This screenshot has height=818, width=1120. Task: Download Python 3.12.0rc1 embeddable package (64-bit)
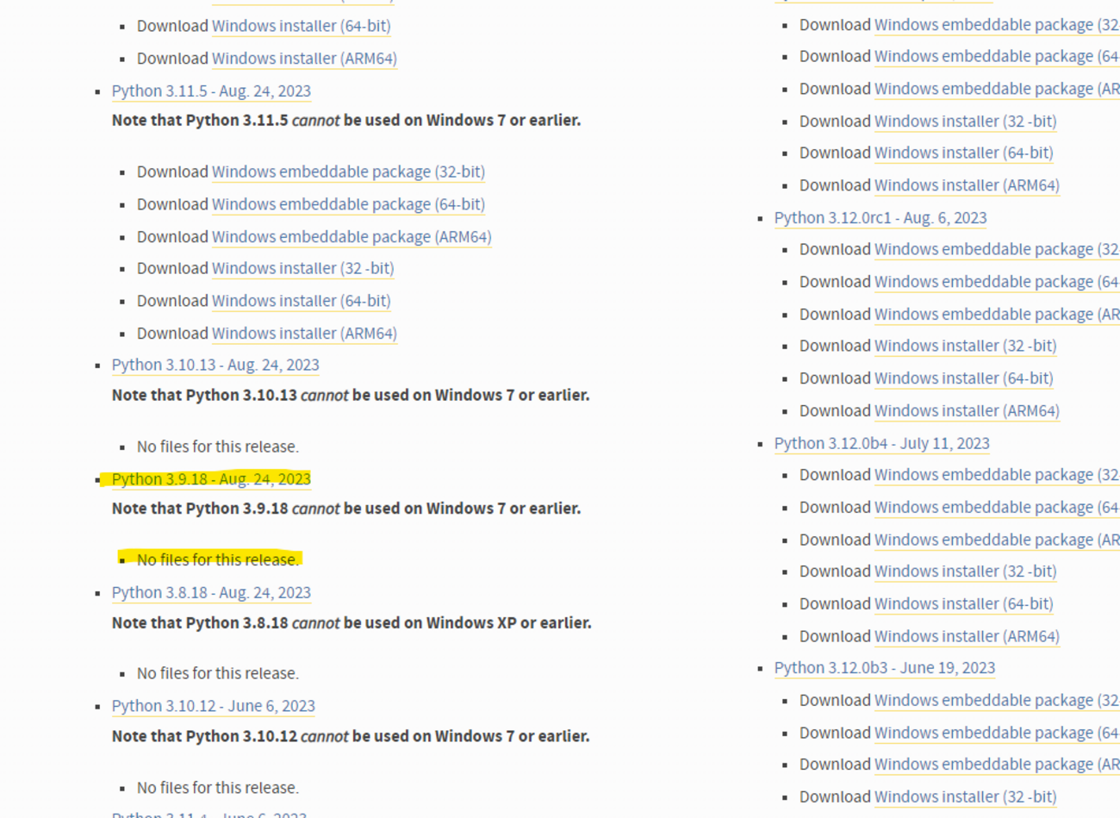pyautogui.click(x=997, y=283)
